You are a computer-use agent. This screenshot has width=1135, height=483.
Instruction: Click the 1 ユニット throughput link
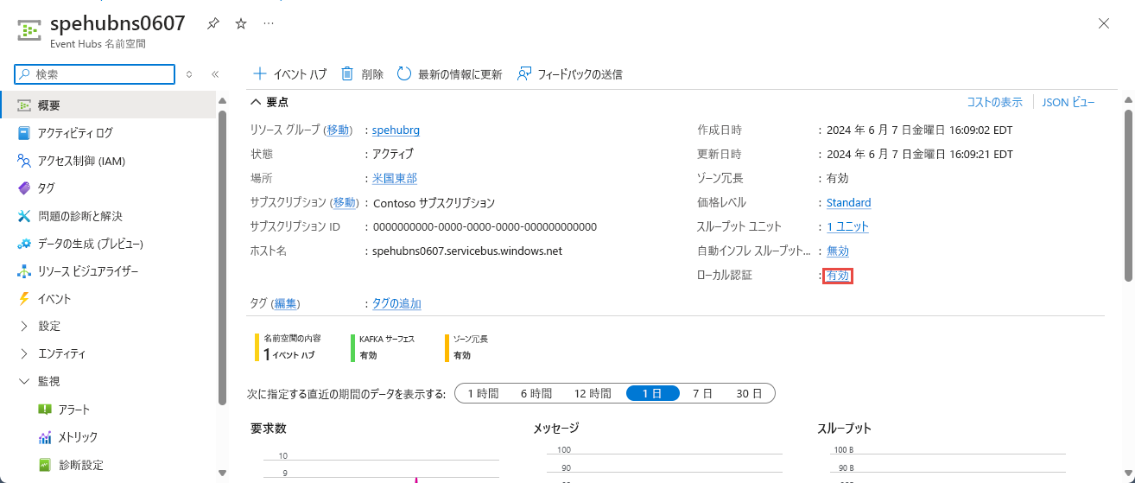pyautogui.click(x=847, y=227)
